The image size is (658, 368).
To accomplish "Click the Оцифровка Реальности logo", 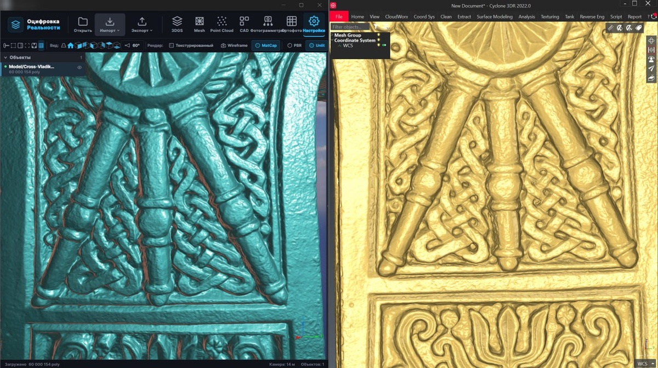I will [x=34, y=24].
